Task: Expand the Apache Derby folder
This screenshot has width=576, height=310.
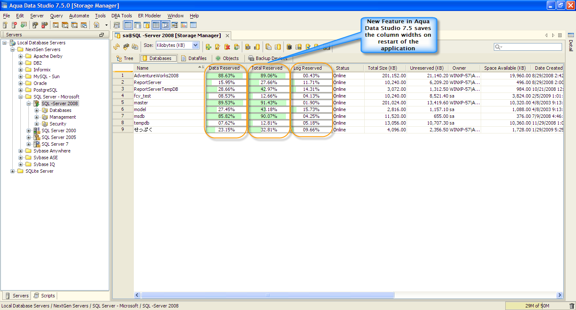Action: pyautogui.click(x=21, y=56)
